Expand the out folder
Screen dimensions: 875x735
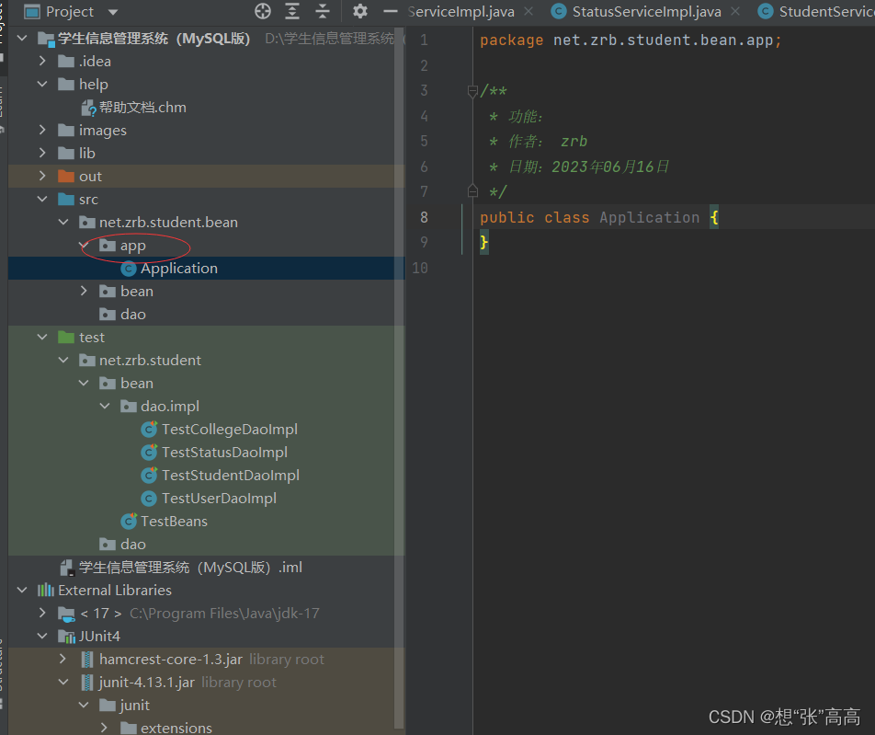[42, 176]
